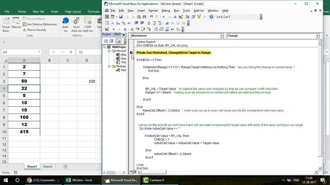Open the Project Explorer from the Standard toolbar

[188, 17]
